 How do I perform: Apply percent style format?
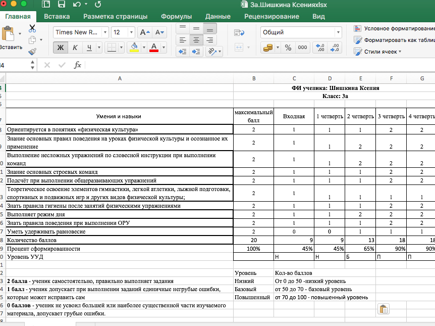(288, 48)
